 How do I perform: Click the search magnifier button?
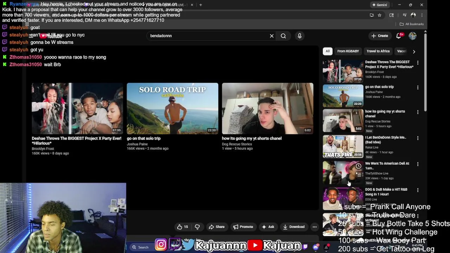[283, 36]
